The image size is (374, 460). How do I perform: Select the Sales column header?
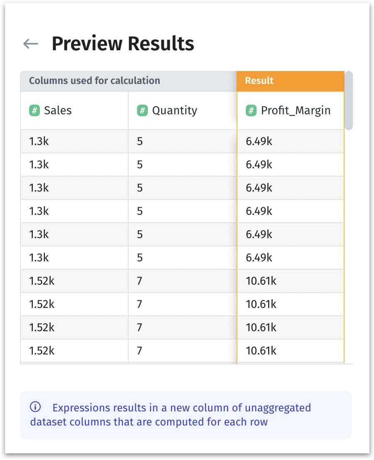tap(58, 111)
